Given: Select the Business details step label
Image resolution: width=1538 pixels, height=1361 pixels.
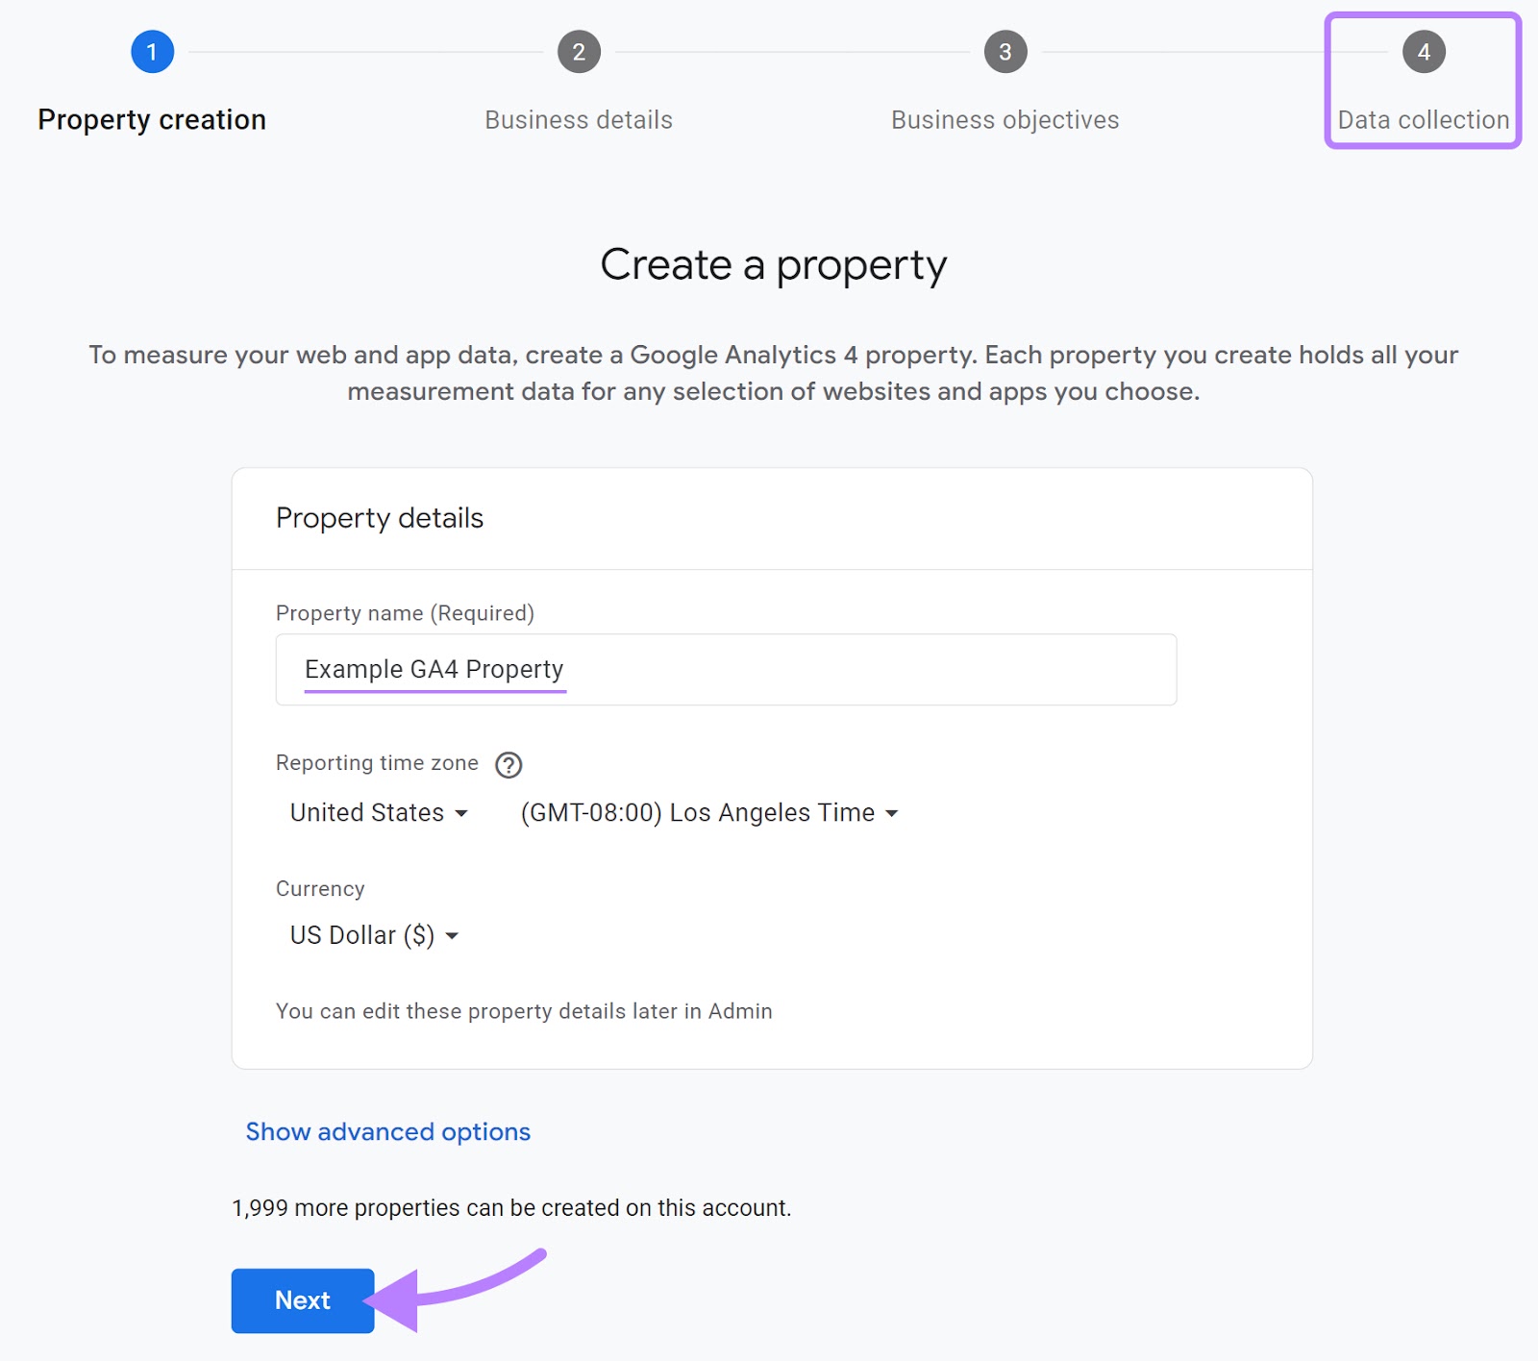Looking at the screenshot, I should pyautogui.click(x=578, y=119).
